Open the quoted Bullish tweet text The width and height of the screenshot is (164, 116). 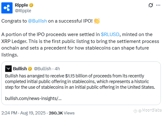pos(80,82)
